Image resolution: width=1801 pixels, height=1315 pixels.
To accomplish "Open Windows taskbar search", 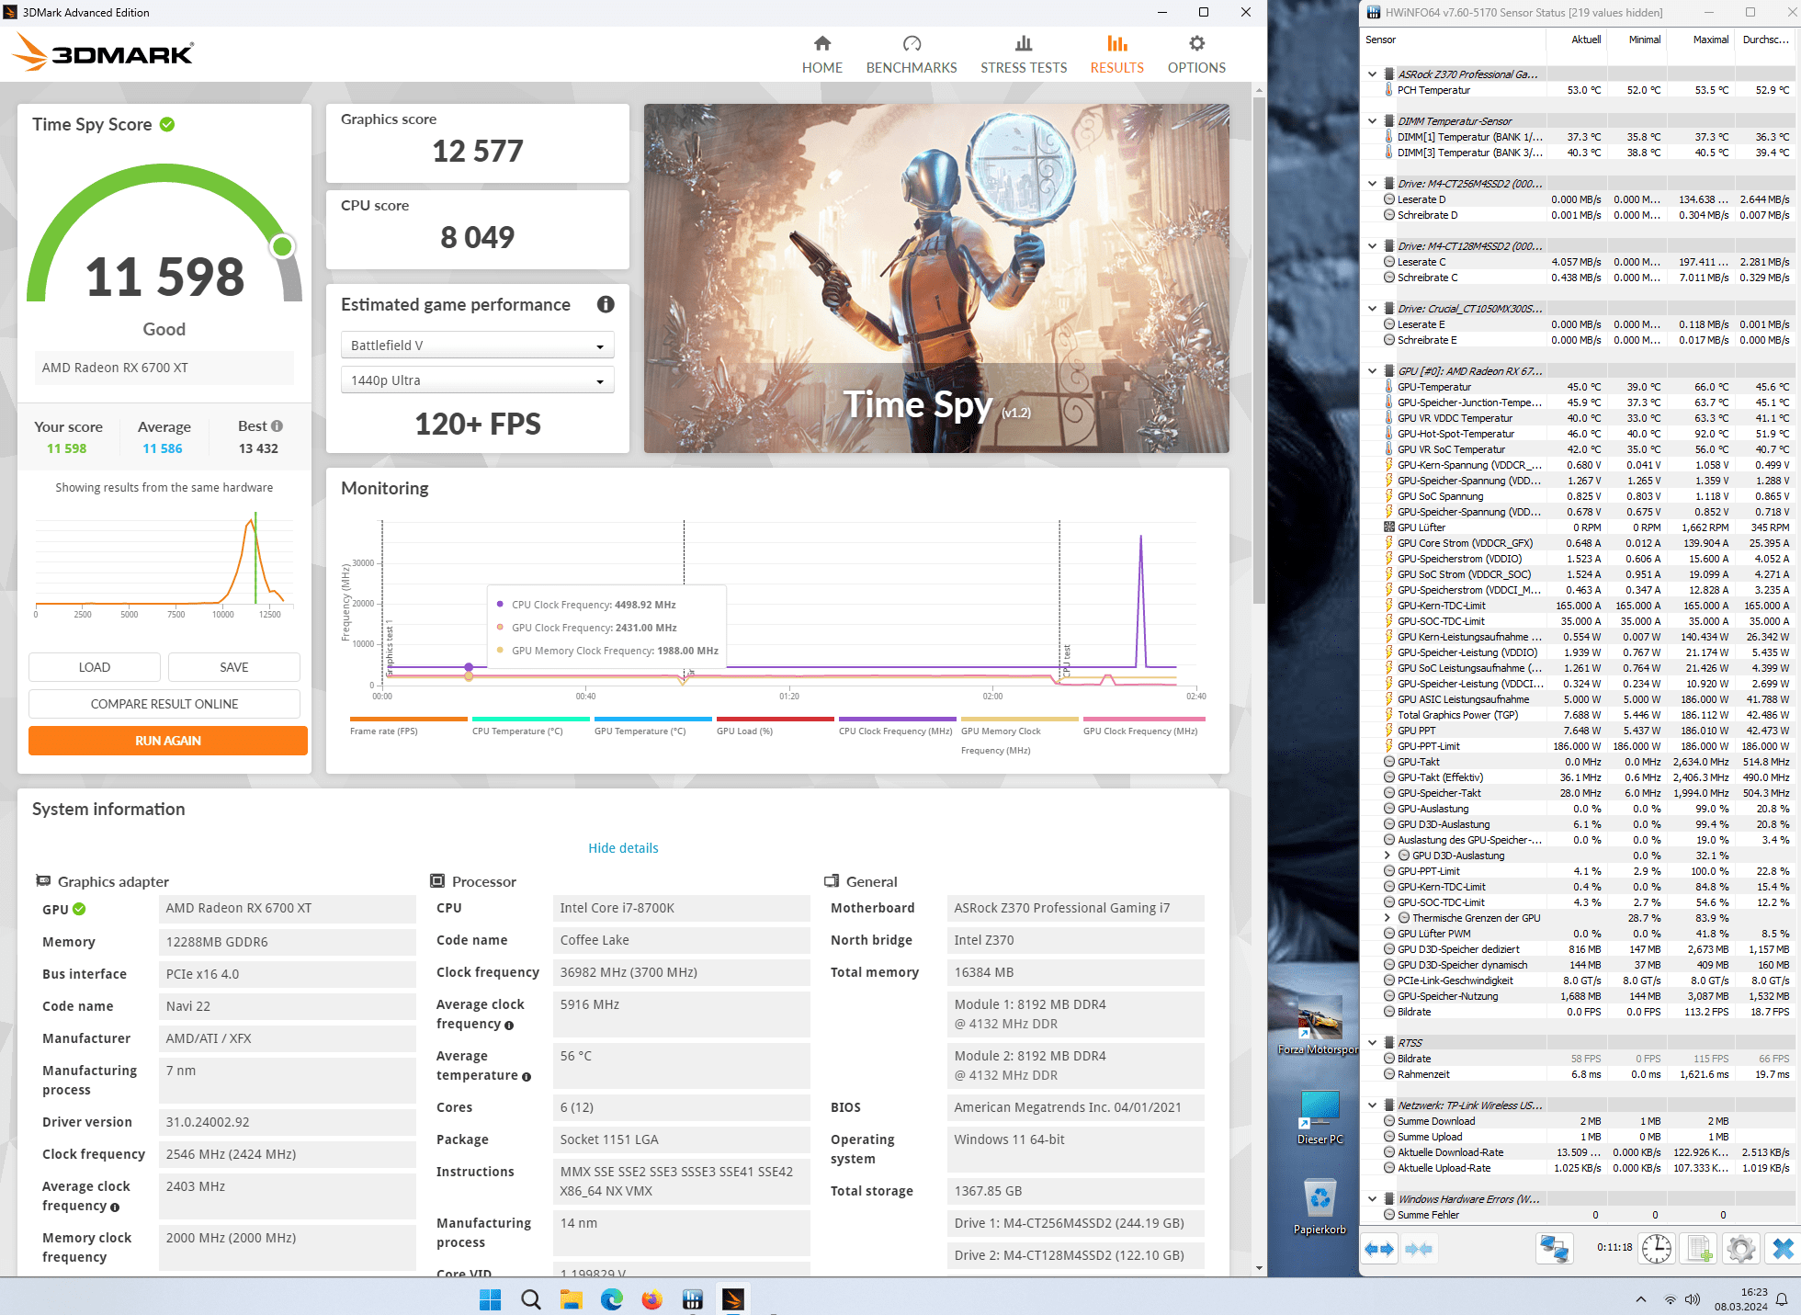I will [x=530, y=1298].
